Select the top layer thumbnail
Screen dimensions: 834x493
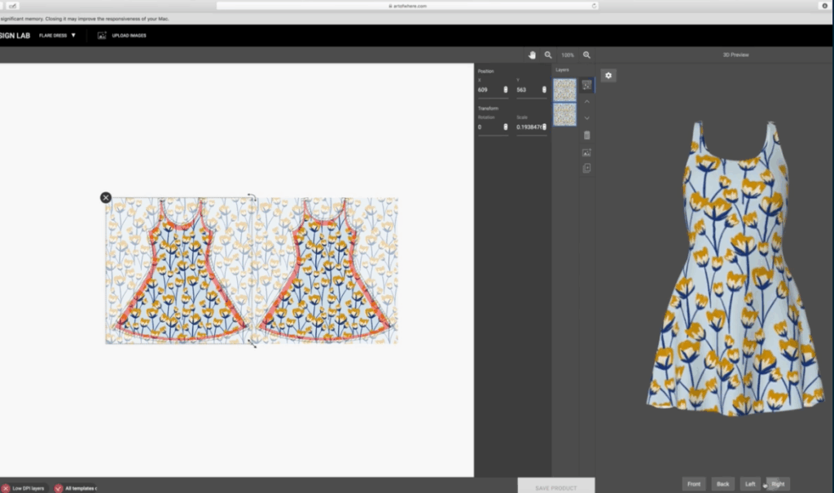[565, 90]
